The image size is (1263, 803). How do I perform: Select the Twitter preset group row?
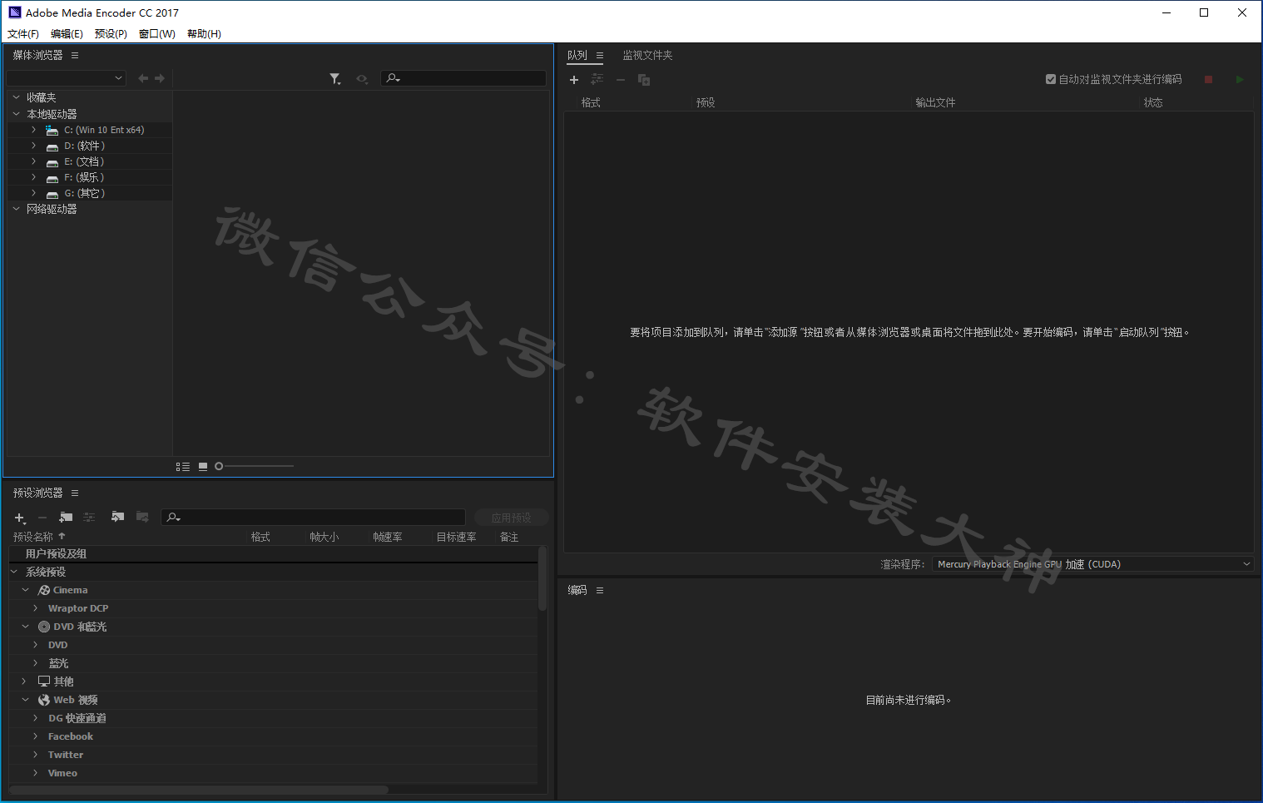(x=273, y=755)
